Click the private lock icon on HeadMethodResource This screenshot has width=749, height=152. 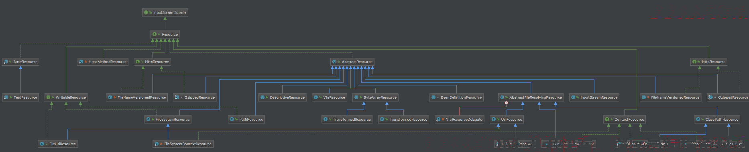click(x=86, y=62)
